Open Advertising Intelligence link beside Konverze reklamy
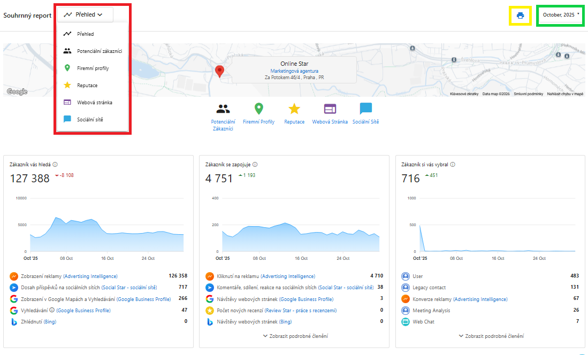 [x=480, y=299]
